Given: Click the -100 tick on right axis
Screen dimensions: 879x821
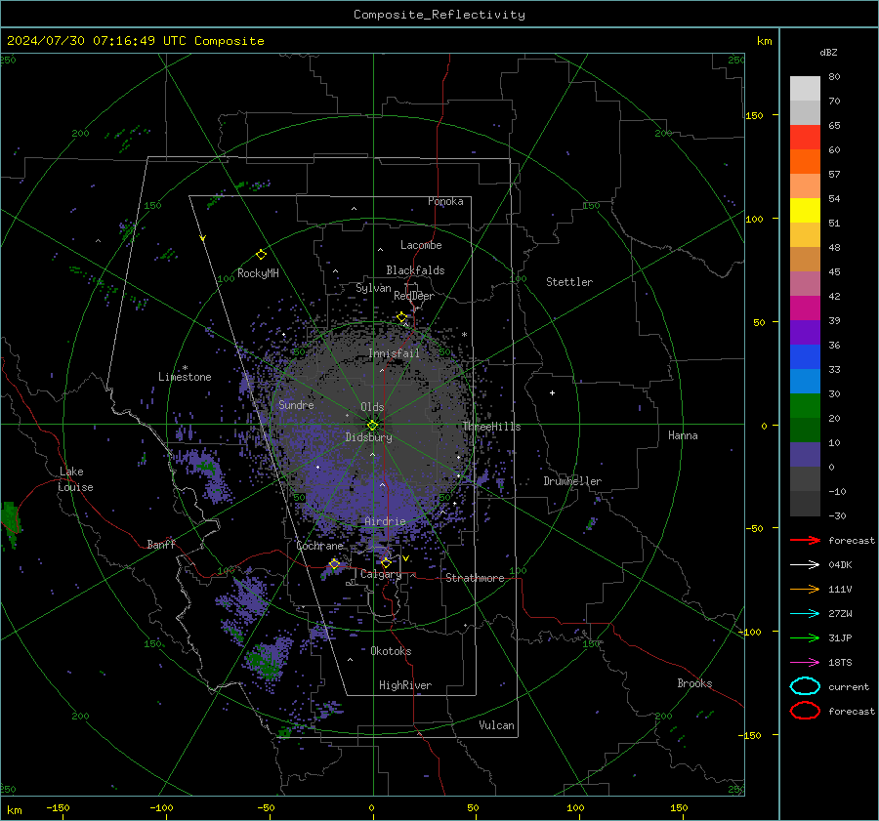Looking at the screenshot, I should click(750, 632).
